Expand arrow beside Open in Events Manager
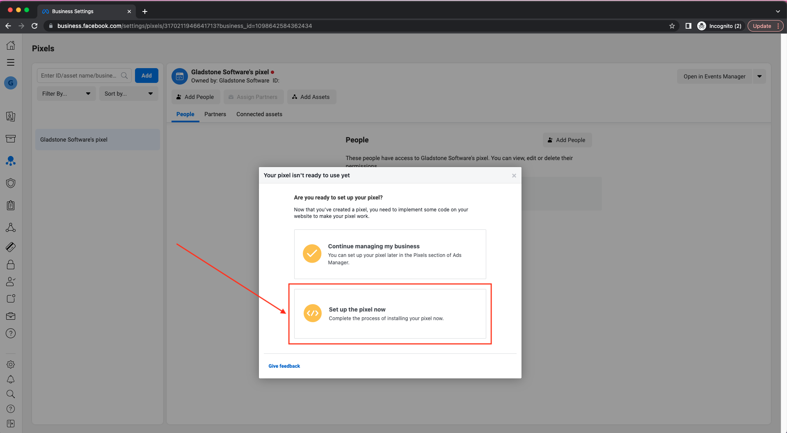This screenshot has height=433, width=787. (x=760, y=76)
